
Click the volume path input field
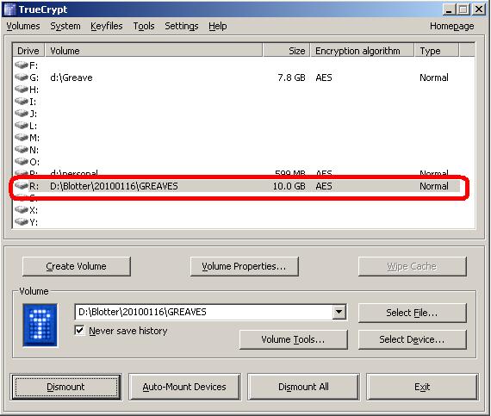(x=204, y=312)
